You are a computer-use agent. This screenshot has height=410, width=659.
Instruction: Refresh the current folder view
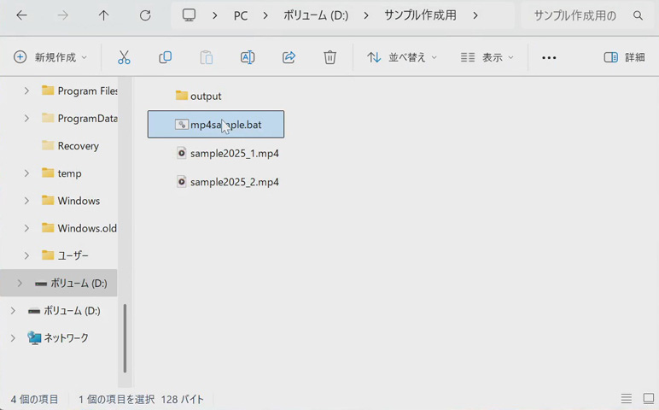click(145, 15)
